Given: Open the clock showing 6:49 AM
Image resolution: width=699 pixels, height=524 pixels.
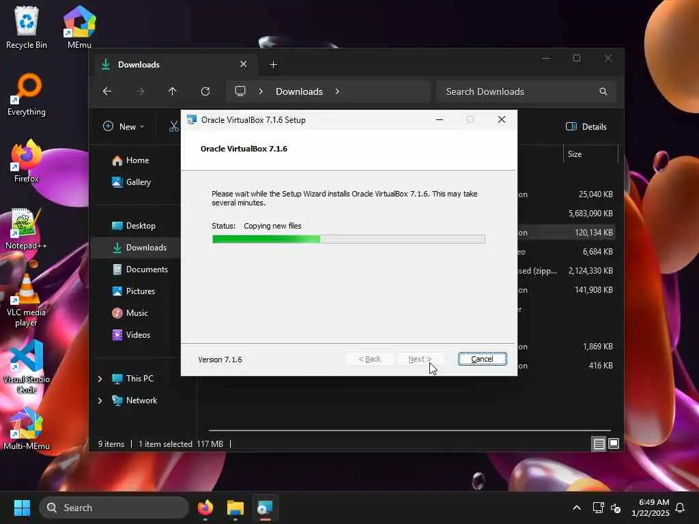Looking at the screenshot, I should (x=651, y=508).
